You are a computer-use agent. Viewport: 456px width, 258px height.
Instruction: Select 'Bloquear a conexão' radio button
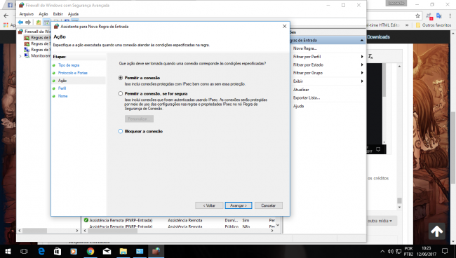coord(121,131)
